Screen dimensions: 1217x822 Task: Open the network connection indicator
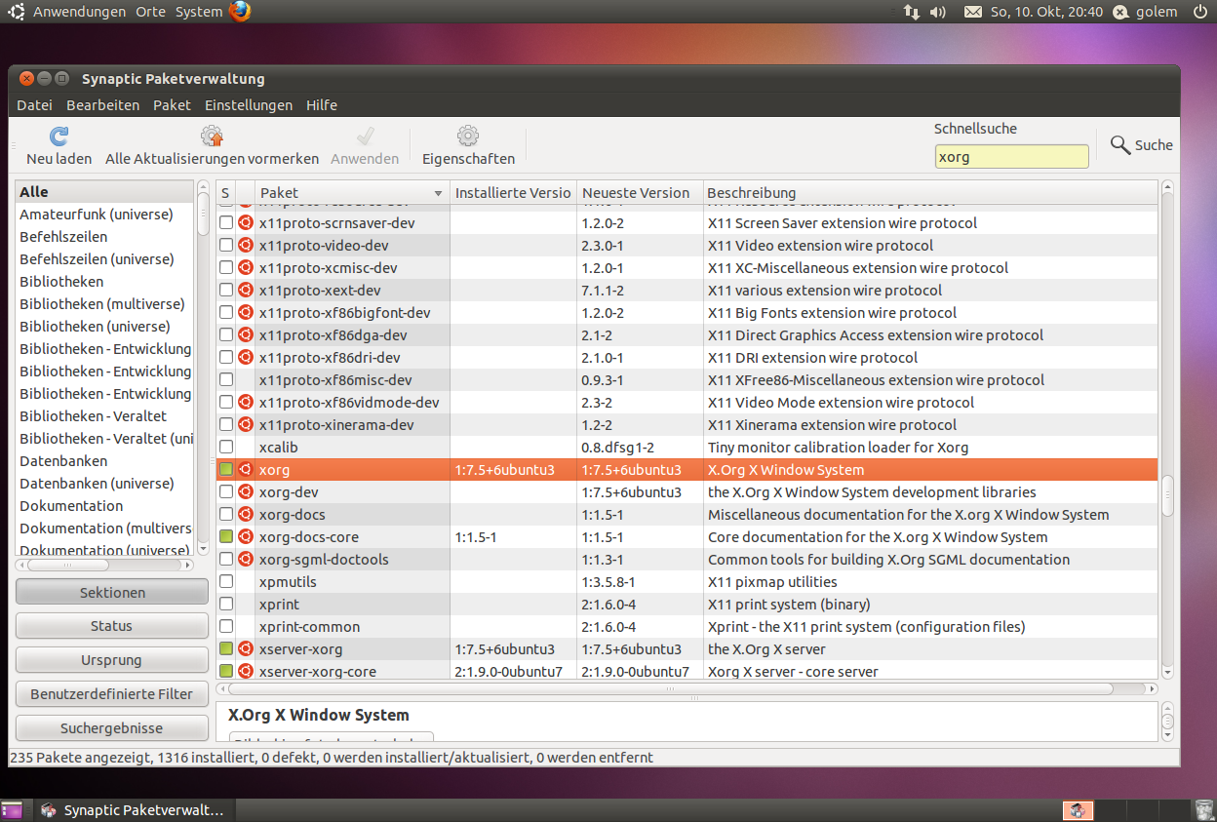(911, 12)
